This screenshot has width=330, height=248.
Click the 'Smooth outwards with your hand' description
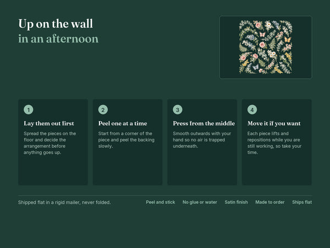pyautogui.click(x=202, y=140)
